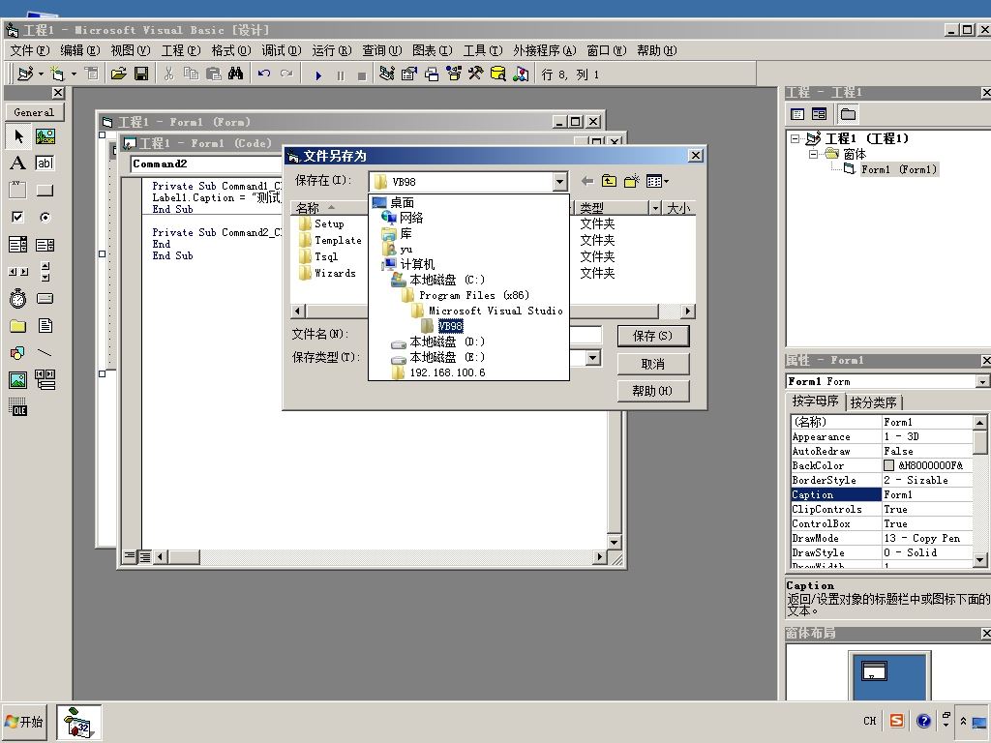Click the Save Project toolbar icon

[141, 74]
